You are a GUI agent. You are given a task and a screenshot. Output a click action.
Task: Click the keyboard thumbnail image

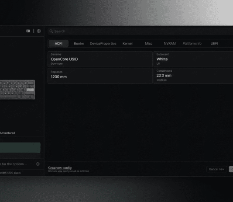point(17,90)
